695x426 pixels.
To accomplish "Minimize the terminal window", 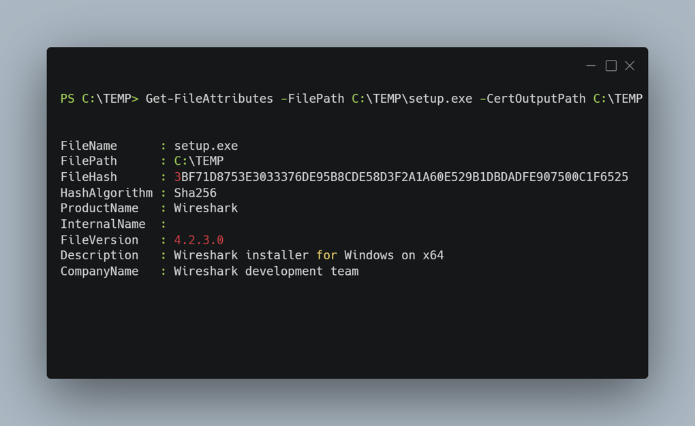I will (590, 66).
